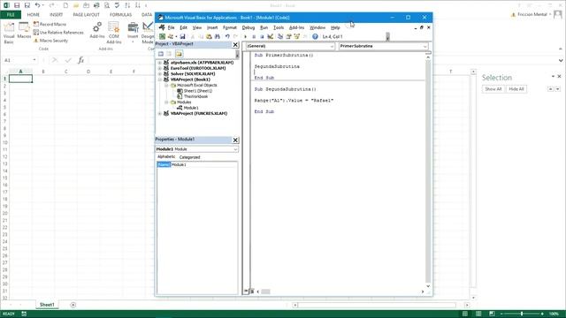Run the macro with the Run Sub play icon
The image size is (566, 318).
click(x=246, y=36)
